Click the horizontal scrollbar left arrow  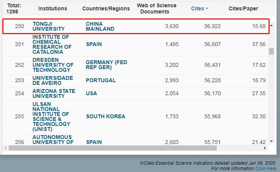(6, 148)
